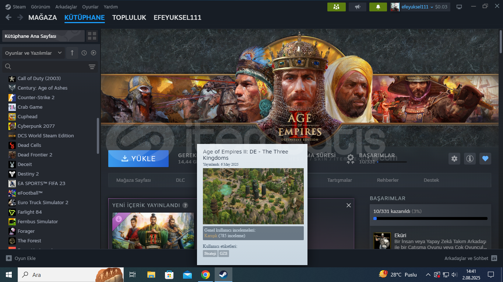Click the sort upward arrow icon
Image resolution: width=503 pixels, height=282 pixels.
pyautogui.click(x=72, y=53)
